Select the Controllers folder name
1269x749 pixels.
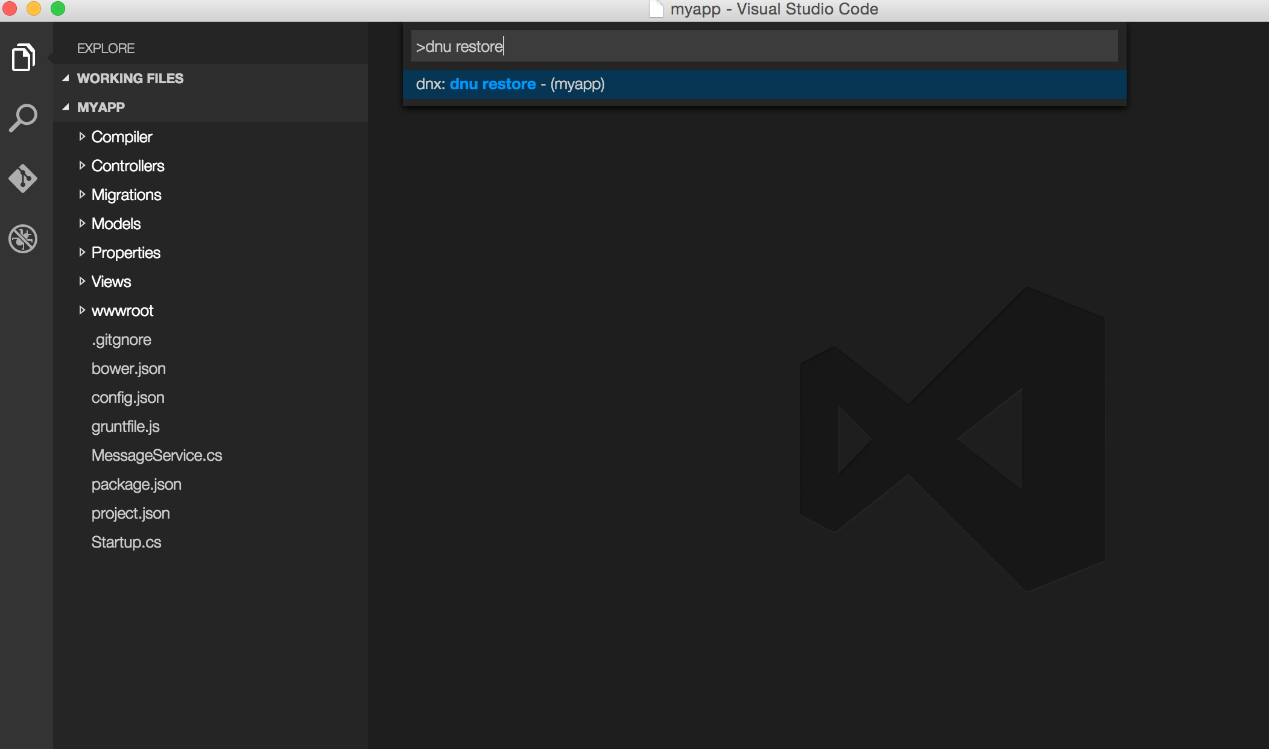coord(128,166)
